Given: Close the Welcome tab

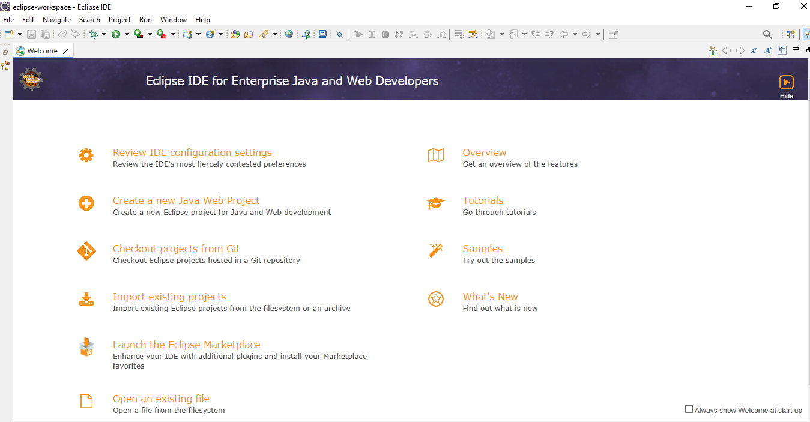Looking at the screenshot, I should click(66, 52).
